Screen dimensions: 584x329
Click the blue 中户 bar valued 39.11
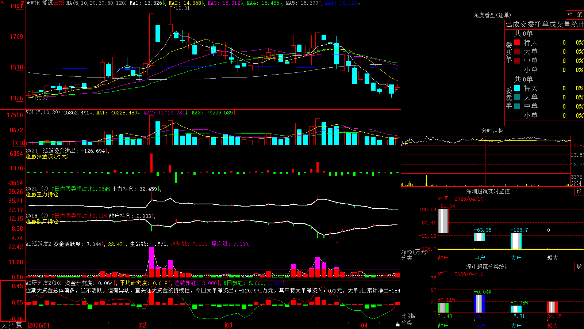480,303
